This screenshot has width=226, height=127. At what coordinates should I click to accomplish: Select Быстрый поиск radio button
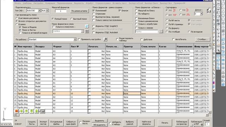pyautogui.click(x=71, y=19)
